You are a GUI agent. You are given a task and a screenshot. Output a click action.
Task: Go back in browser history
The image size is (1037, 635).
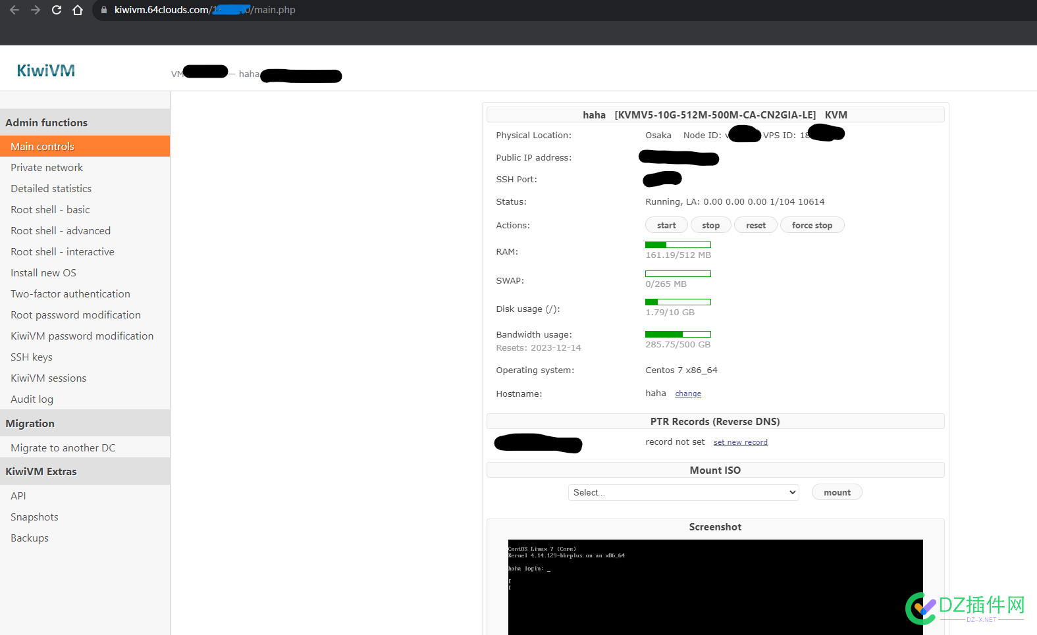coord(14,10)
